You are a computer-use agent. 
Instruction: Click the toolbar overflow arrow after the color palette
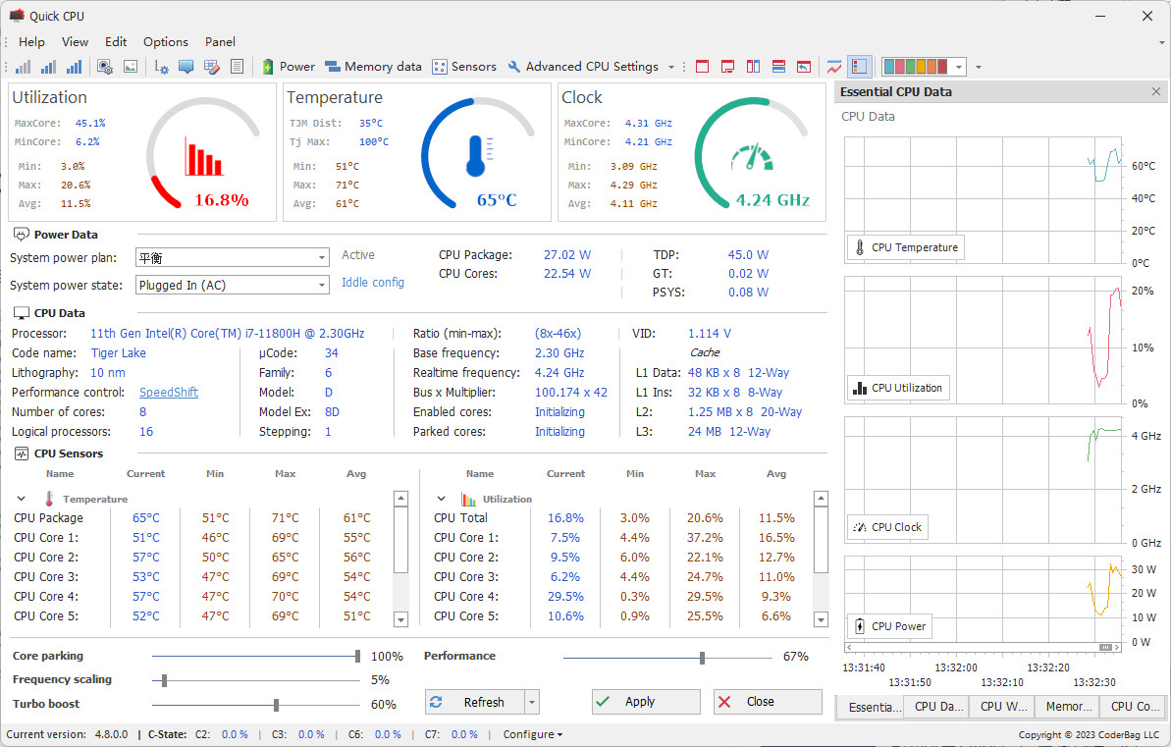[979, 67]
